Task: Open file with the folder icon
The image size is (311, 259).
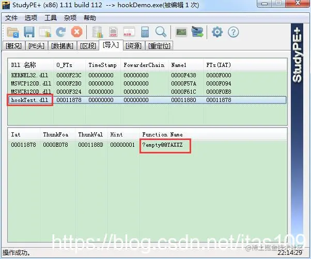Action: tap(13, 32)
